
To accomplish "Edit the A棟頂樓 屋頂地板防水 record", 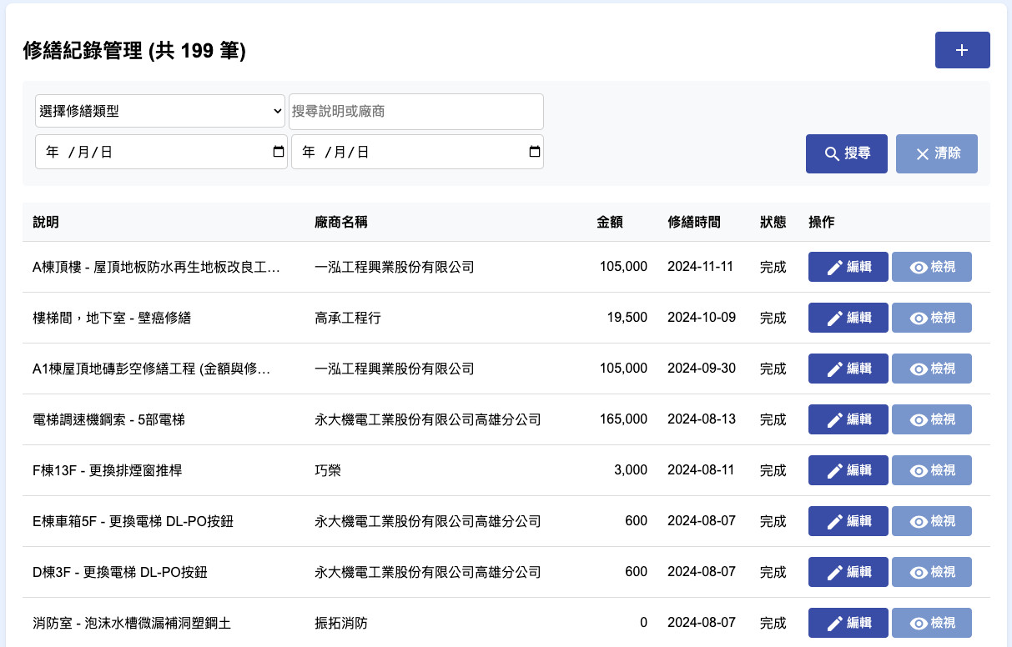I will pyautogui.click(x=848, y=267).
